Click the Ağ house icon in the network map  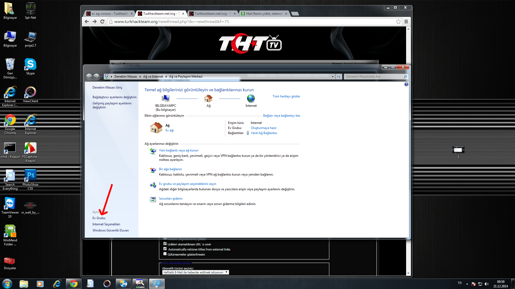[208, 98]
